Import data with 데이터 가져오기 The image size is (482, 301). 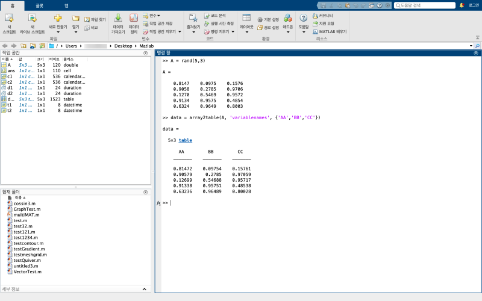click(x=118, y=23)
